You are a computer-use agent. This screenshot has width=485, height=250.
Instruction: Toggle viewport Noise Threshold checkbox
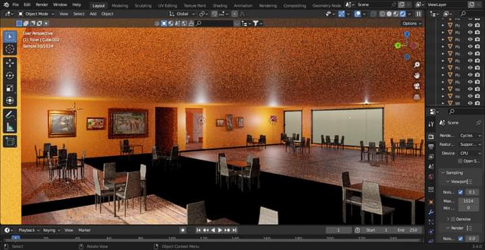click(x=461, y=192)
